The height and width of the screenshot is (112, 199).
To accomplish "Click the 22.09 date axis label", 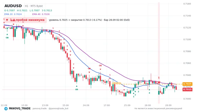I will click(4, 105).
